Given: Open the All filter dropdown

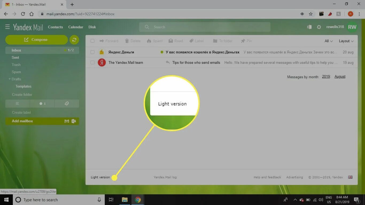Looking at the screenshot, I should (329, 41).
